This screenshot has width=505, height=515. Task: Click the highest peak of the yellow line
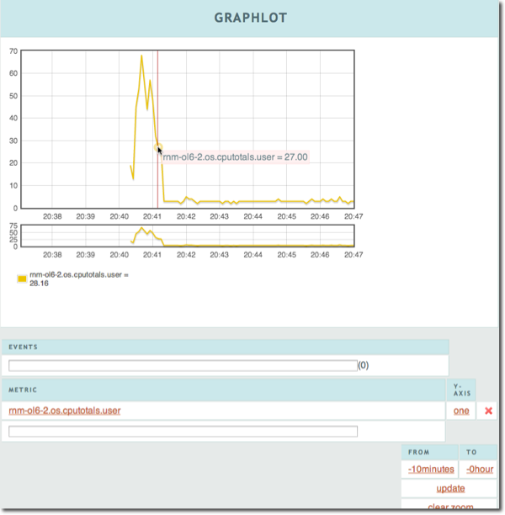click(x=141, y=56)
